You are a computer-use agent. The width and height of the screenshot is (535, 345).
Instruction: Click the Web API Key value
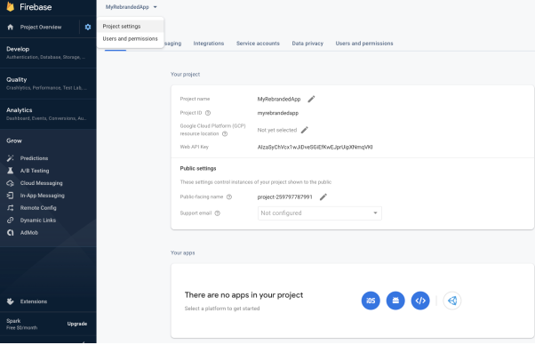(315, 147)
